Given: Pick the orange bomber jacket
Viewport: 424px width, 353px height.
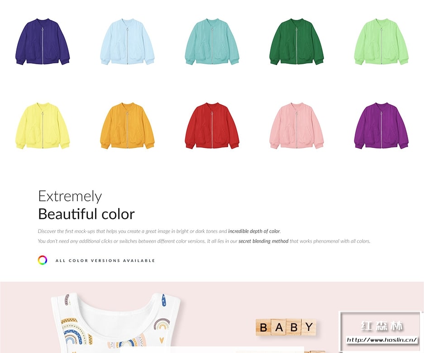Looking at the screenshot, I should [127, 126].
